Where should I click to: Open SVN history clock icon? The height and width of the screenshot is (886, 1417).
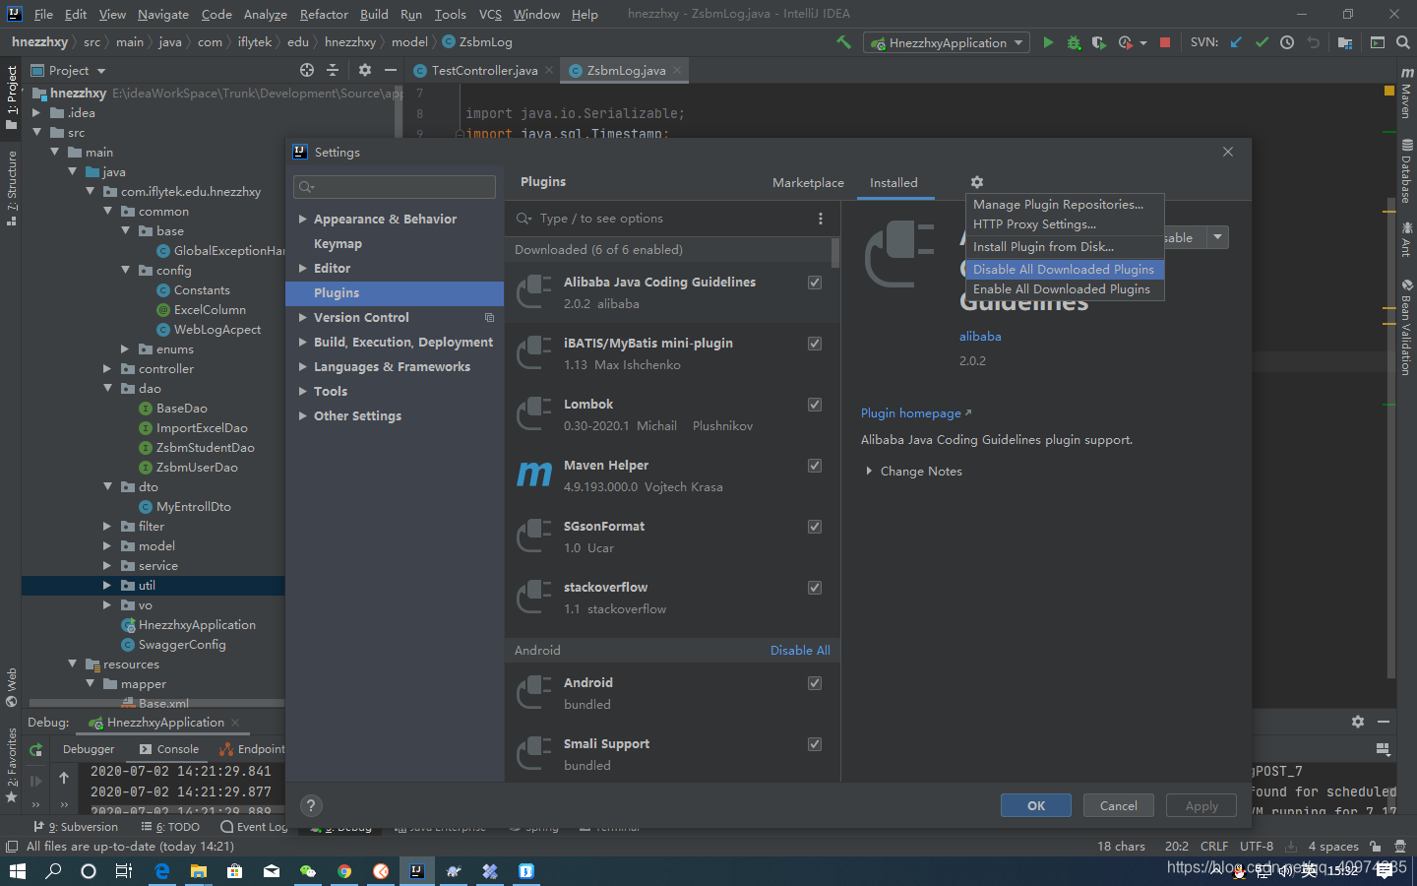(1287, 42)
